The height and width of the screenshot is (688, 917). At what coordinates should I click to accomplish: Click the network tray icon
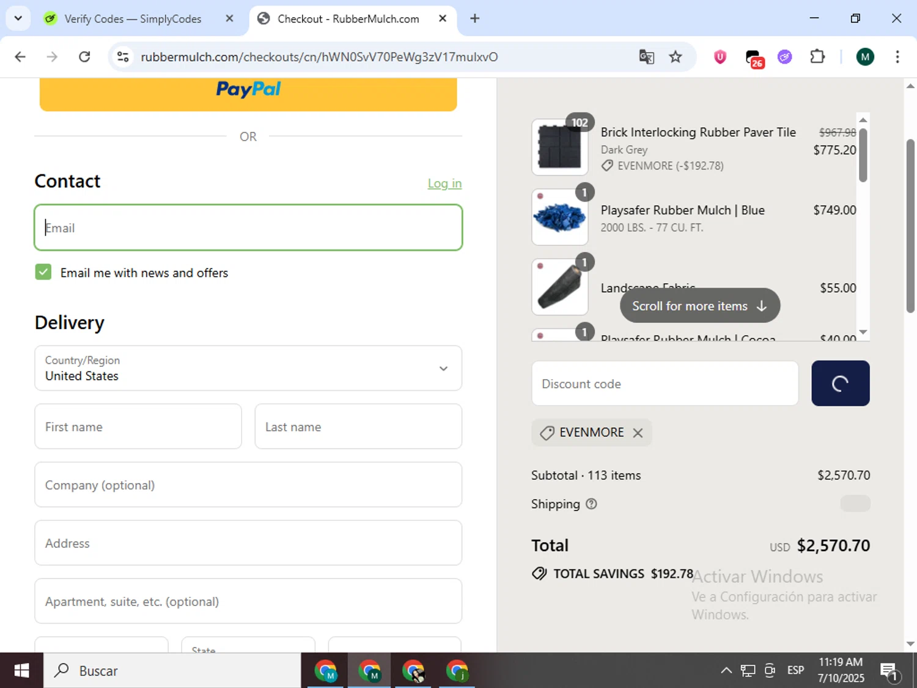coord(748,671)
